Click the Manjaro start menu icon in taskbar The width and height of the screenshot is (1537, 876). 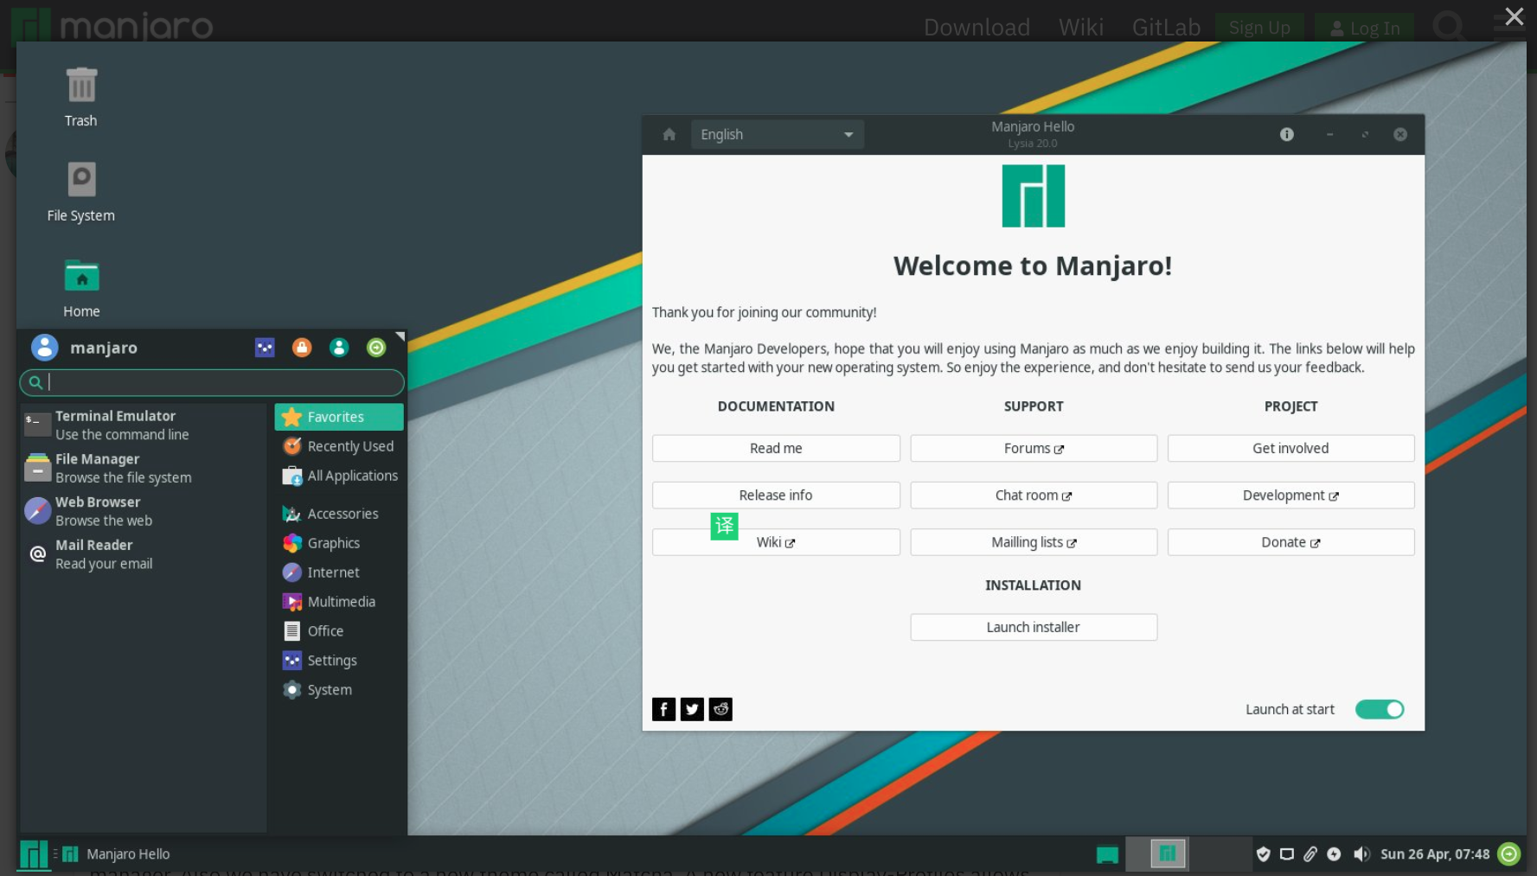coord(34,854)
